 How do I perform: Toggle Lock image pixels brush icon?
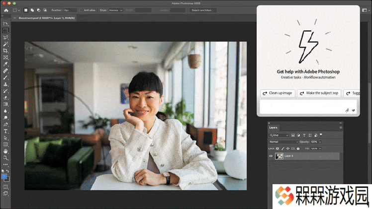(x=282, y=148)
